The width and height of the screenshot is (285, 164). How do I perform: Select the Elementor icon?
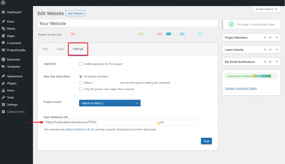4,59
